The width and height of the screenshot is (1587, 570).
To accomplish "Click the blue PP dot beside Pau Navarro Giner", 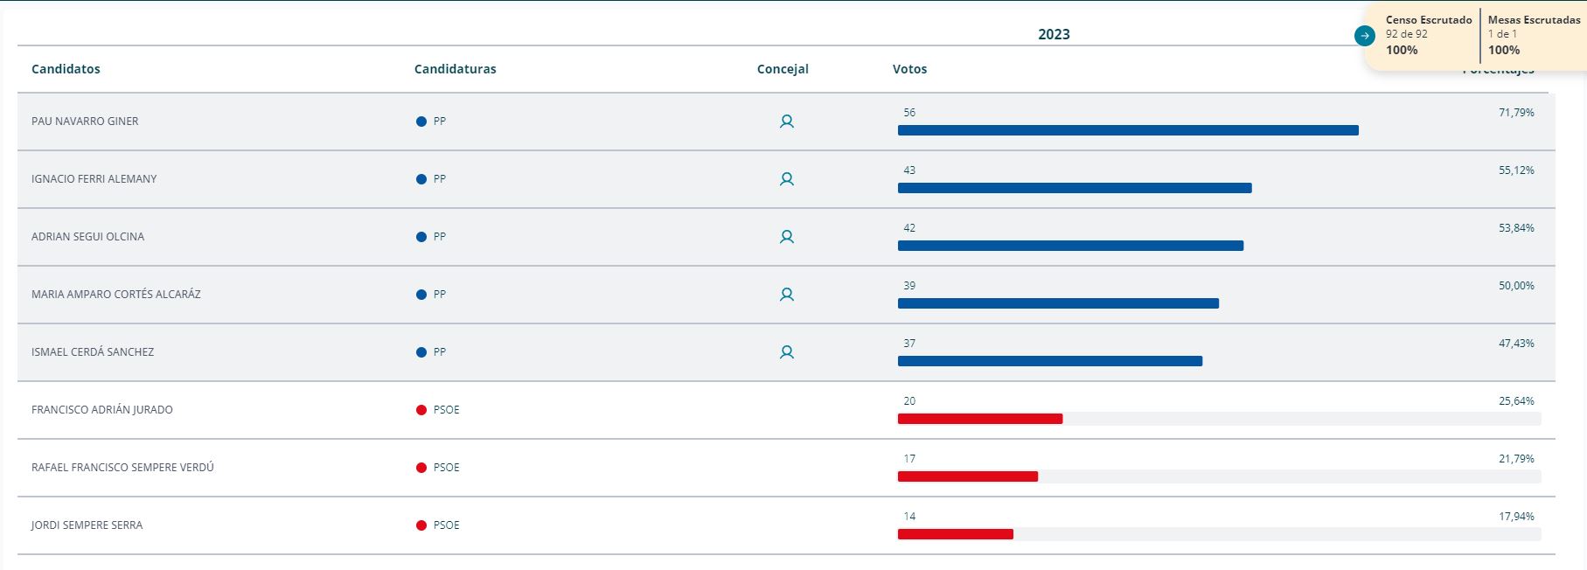I will tap(421, 122).
